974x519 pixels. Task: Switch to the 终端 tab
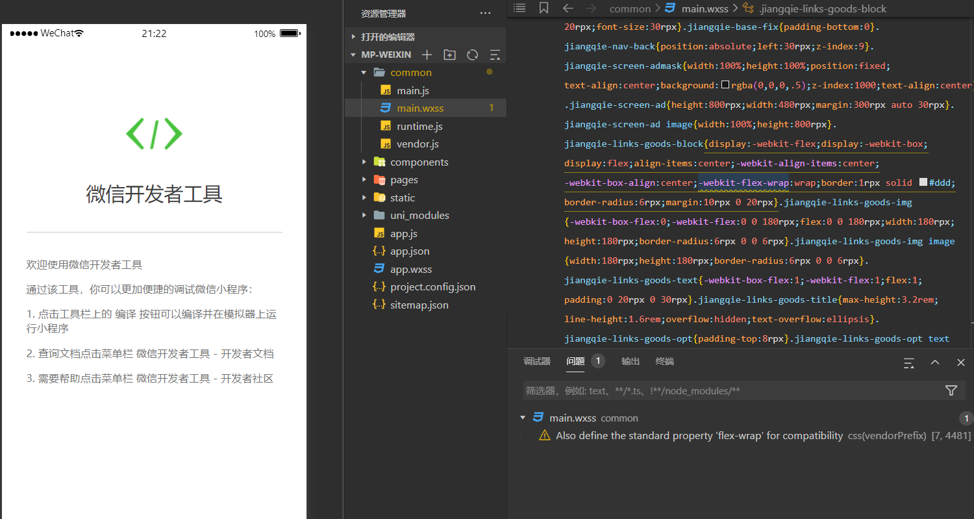(665, 361)
